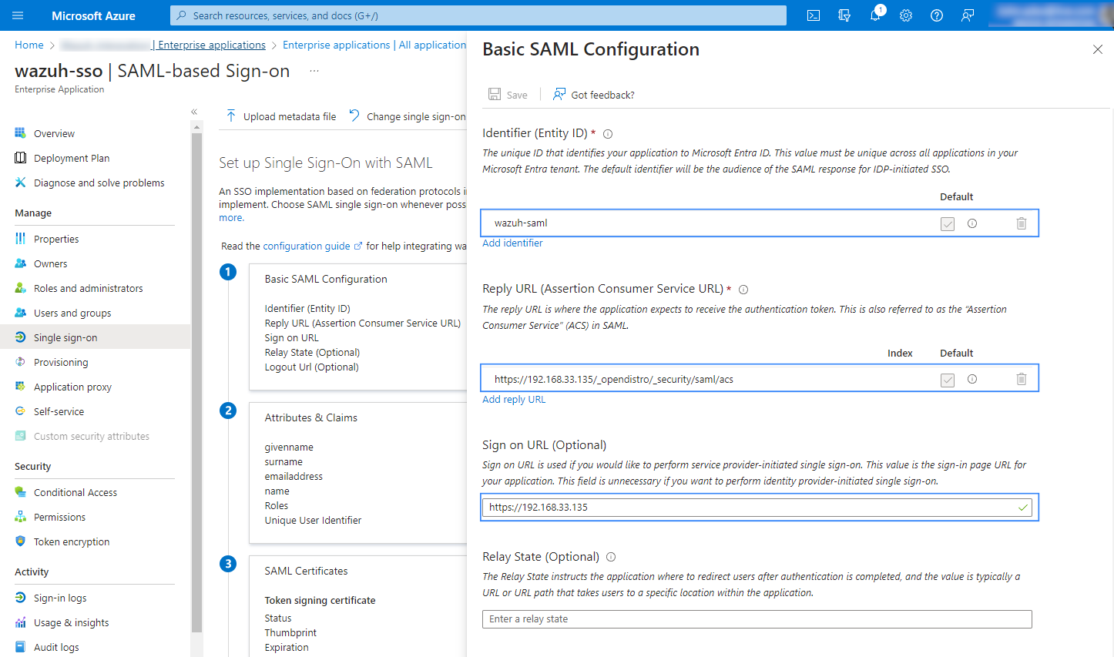Collapse the left navigation menu
1114x657 pixels.
[x=194, y=112]
